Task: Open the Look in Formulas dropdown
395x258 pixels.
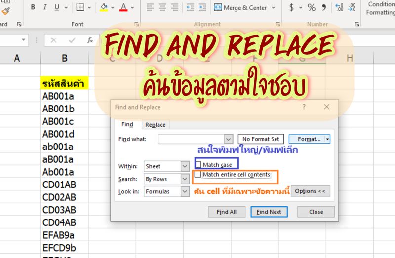Action: (185, 191)
